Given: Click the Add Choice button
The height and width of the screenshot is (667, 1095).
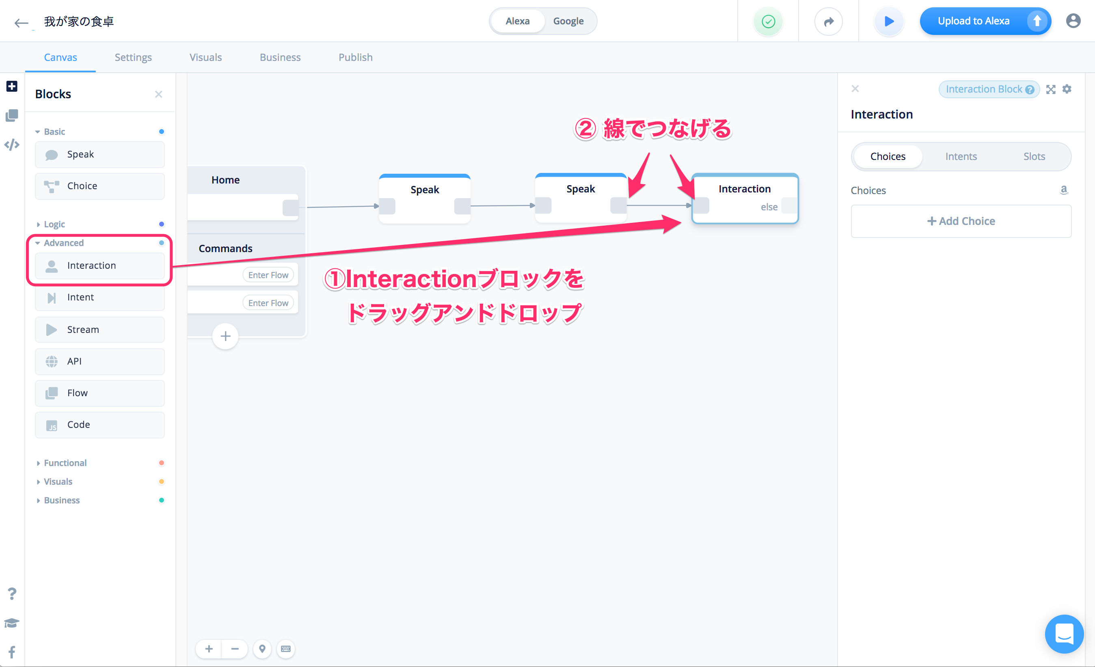Looking at the screenshot, I should 961,221.
